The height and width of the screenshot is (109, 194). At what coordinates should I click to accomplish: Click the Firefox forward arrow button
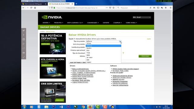point(27,8)
